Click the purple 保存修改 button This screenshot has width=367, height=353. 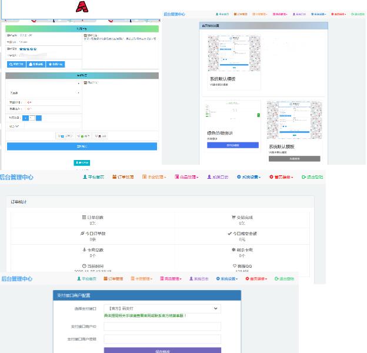click(x=162, y=351)
